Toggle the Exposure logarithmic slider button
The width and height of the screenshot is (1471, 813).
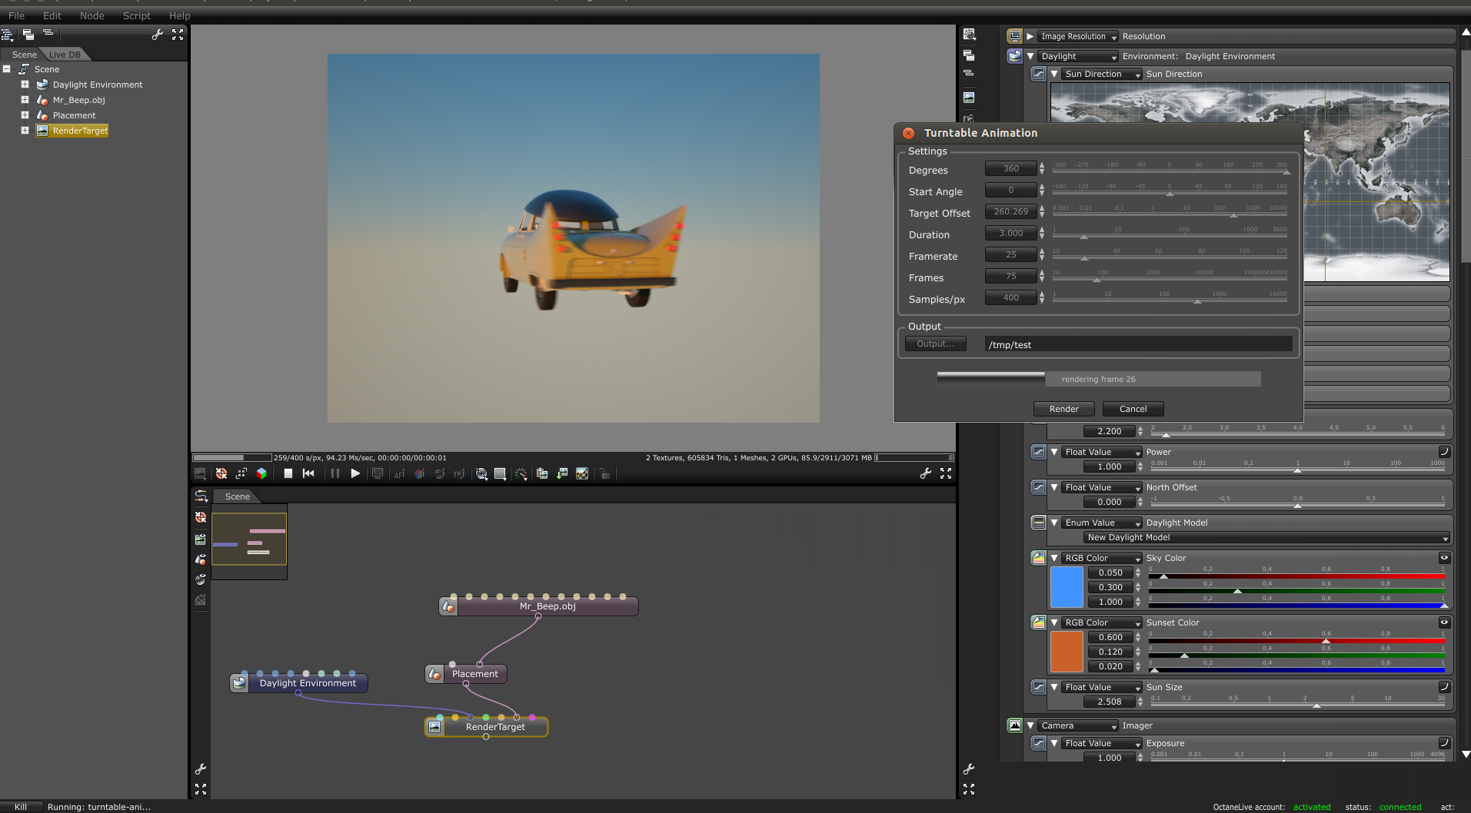click(1444, 743)
